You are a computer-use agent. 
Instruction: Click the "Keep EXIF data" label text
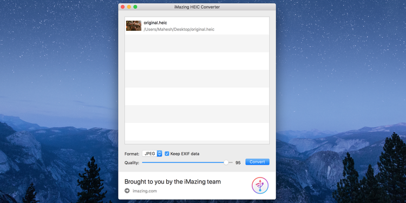coord(185,154)
